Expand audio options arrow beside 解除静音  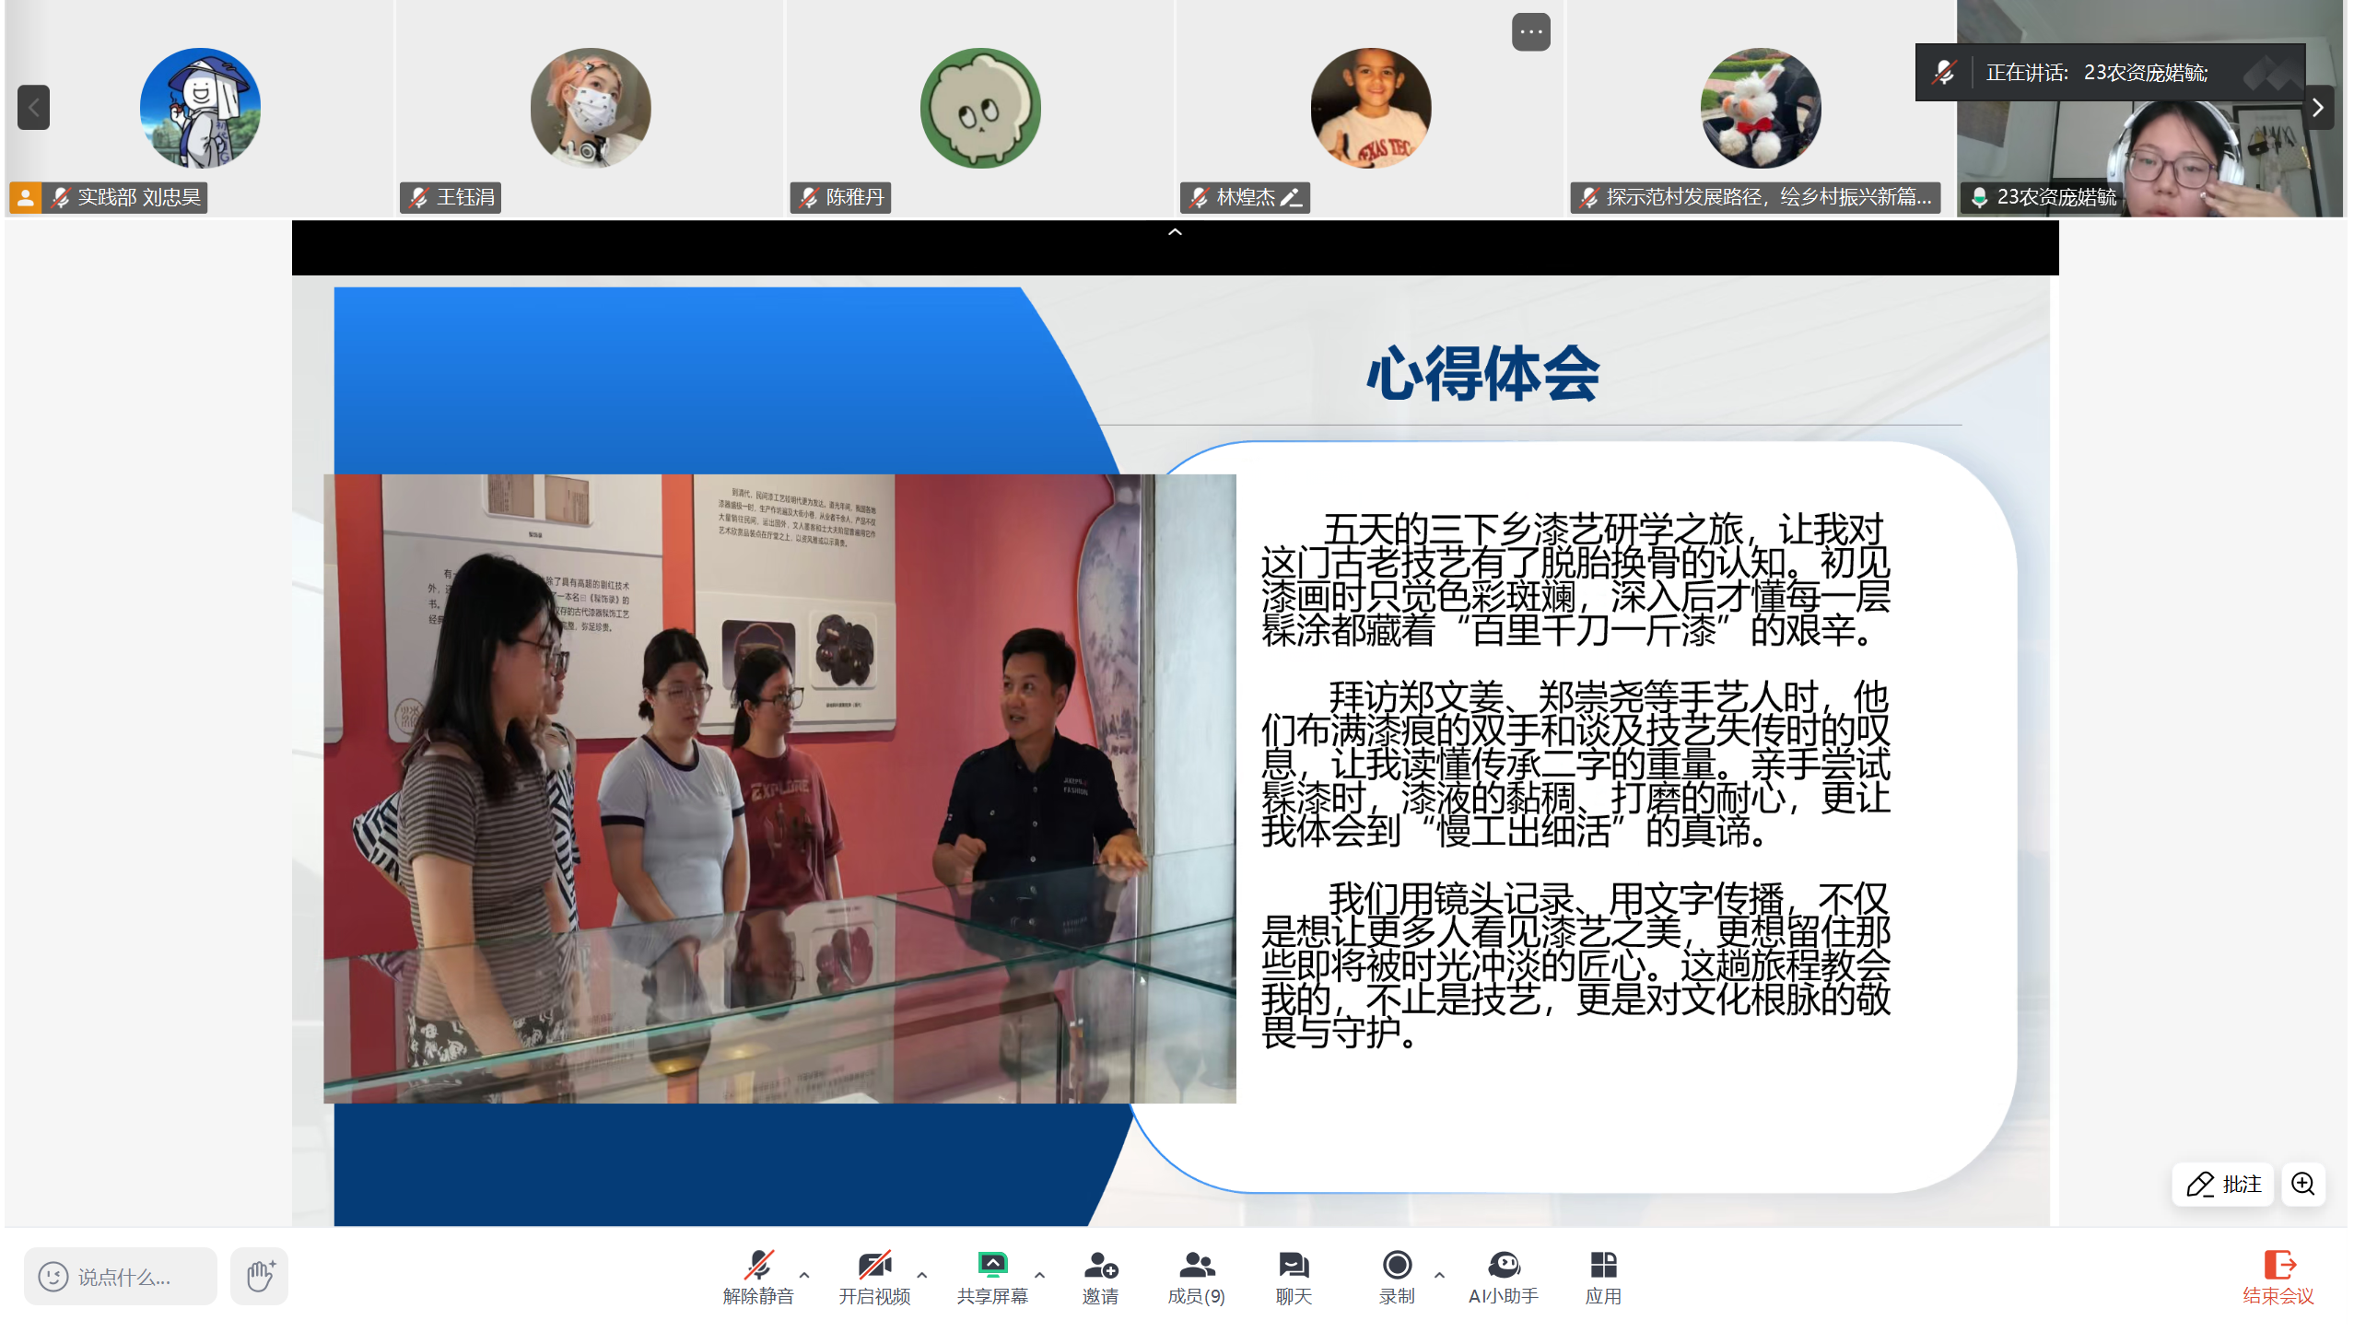[x=804, y=1275]
